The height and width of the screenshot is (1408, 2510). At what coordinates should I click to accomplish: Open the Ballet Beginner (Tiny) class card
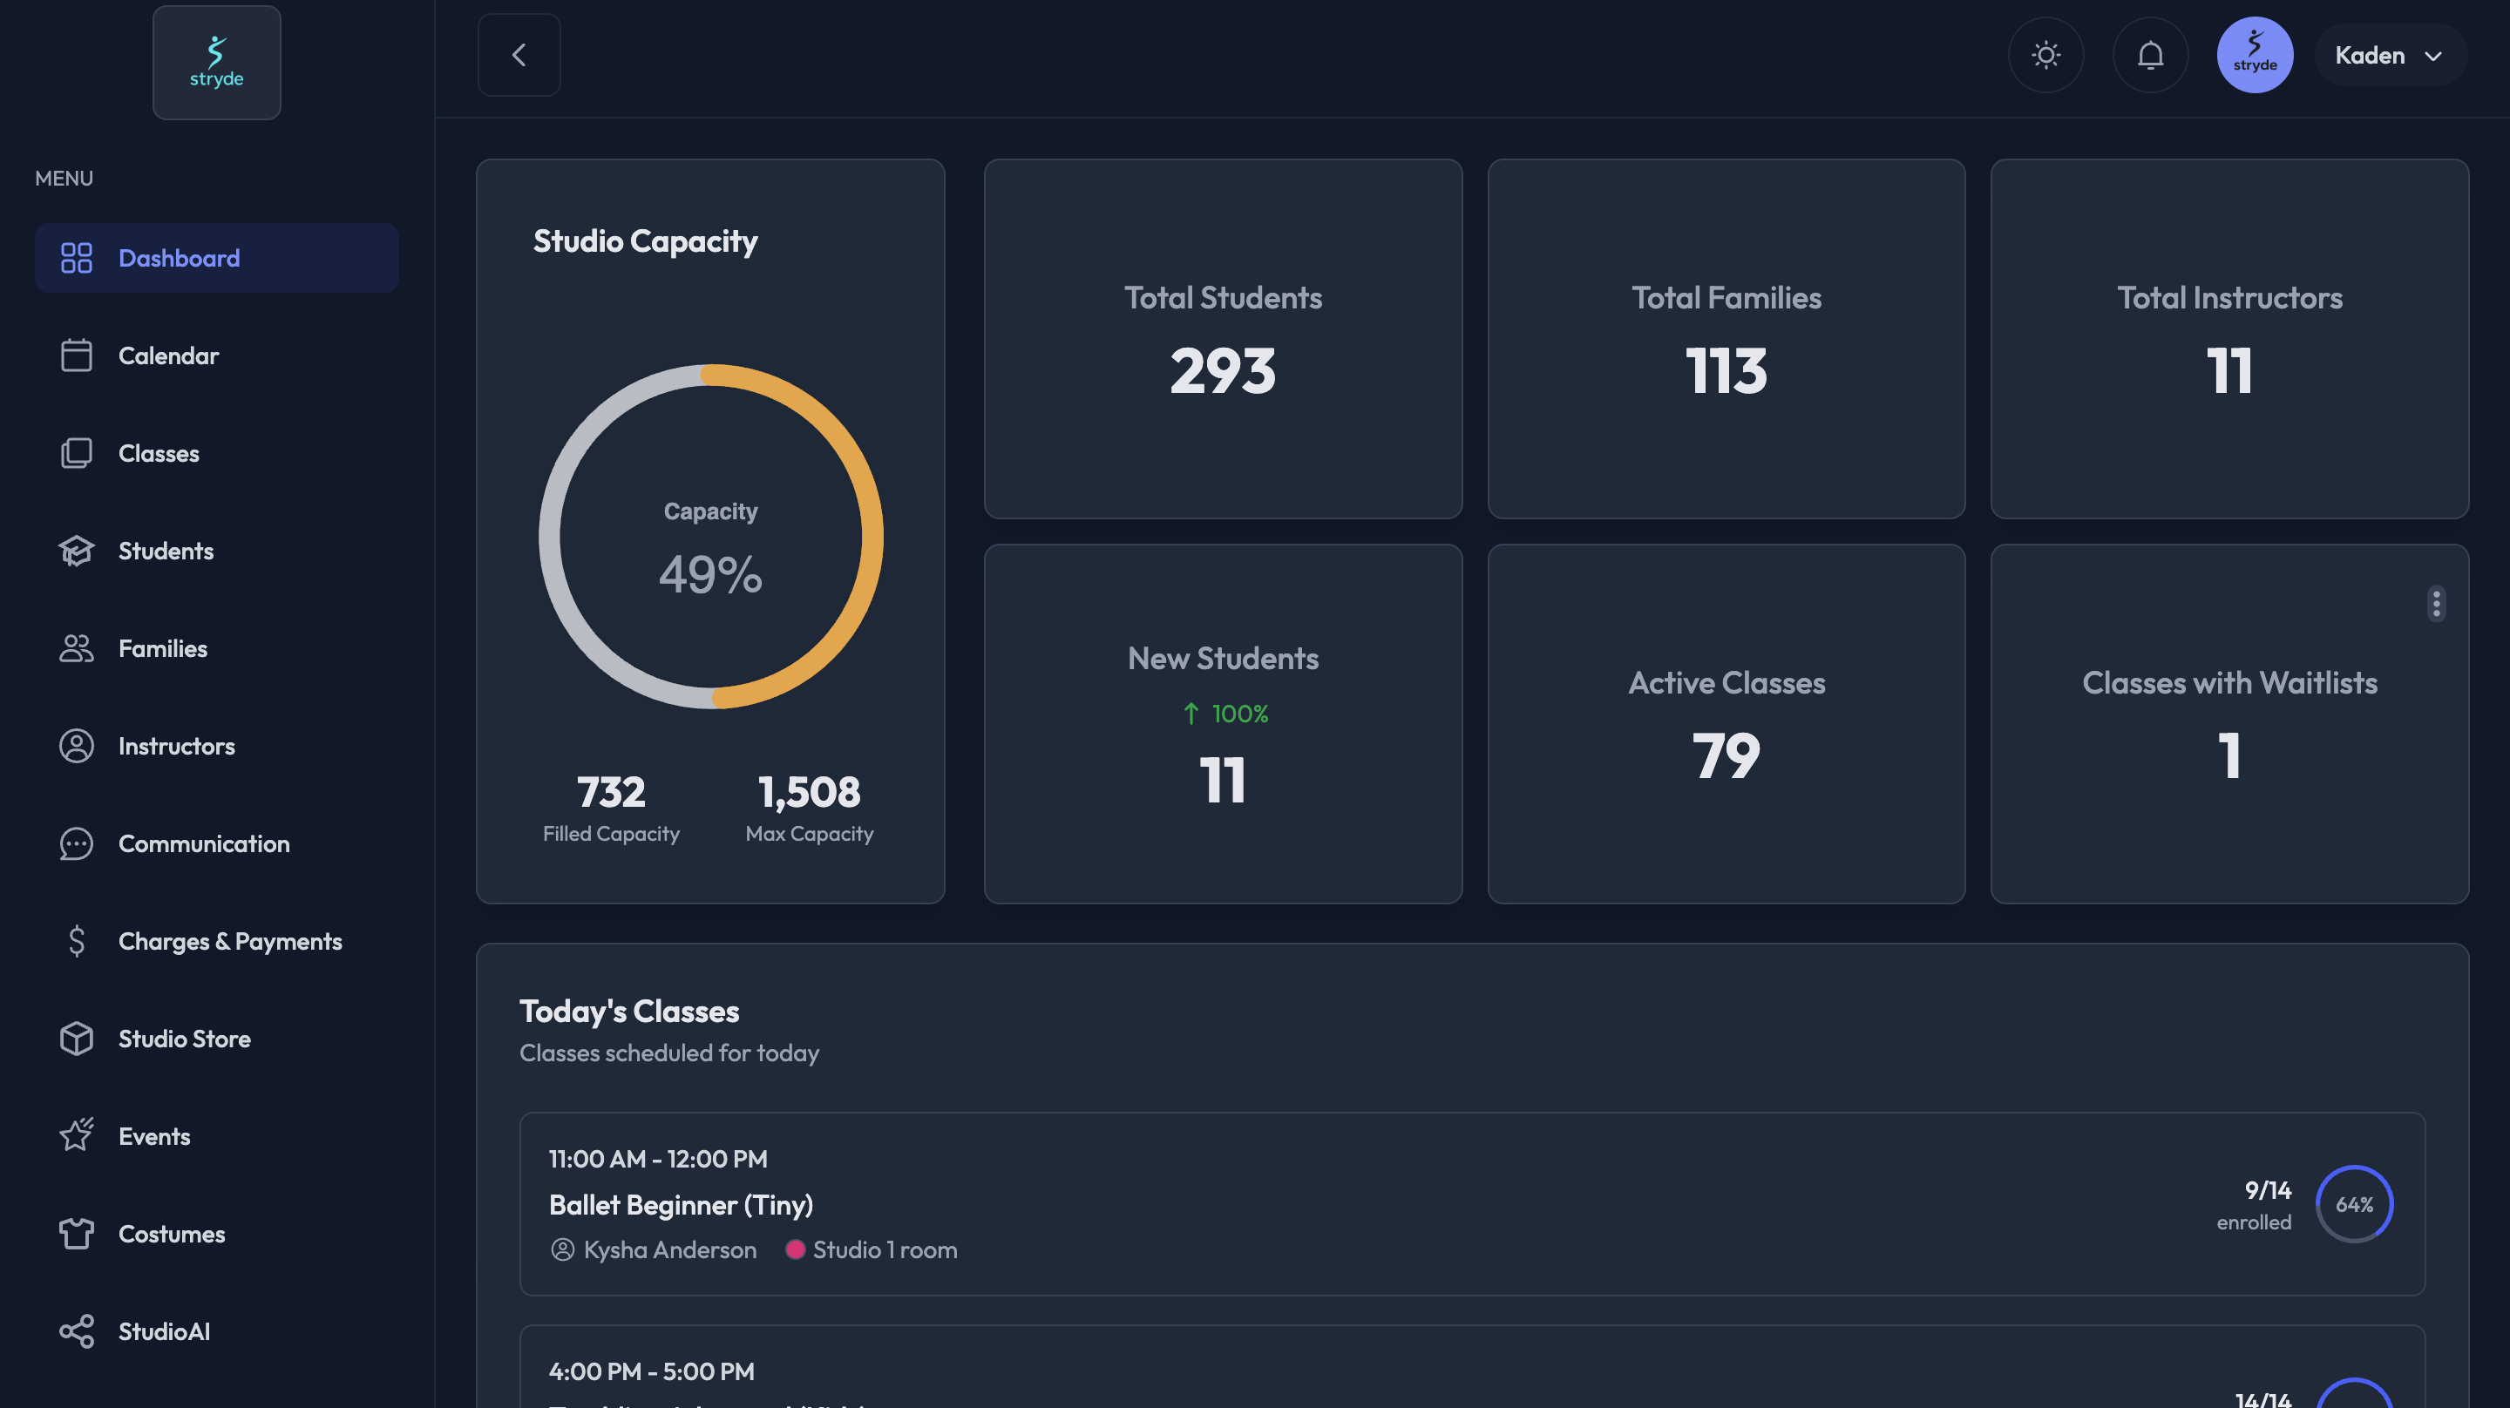pyautogui.click(x=1471, y=1203)
